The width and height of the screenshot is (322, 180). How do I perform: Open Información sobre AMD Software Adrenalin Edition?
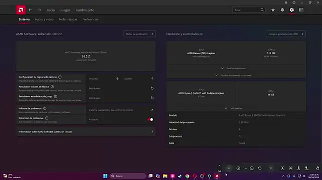pos(86,131)
